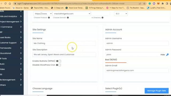Viewport: 171px width, 96px height.
Task: Open the About Us - Dptrax bookmark
Action: click(21, 8)
